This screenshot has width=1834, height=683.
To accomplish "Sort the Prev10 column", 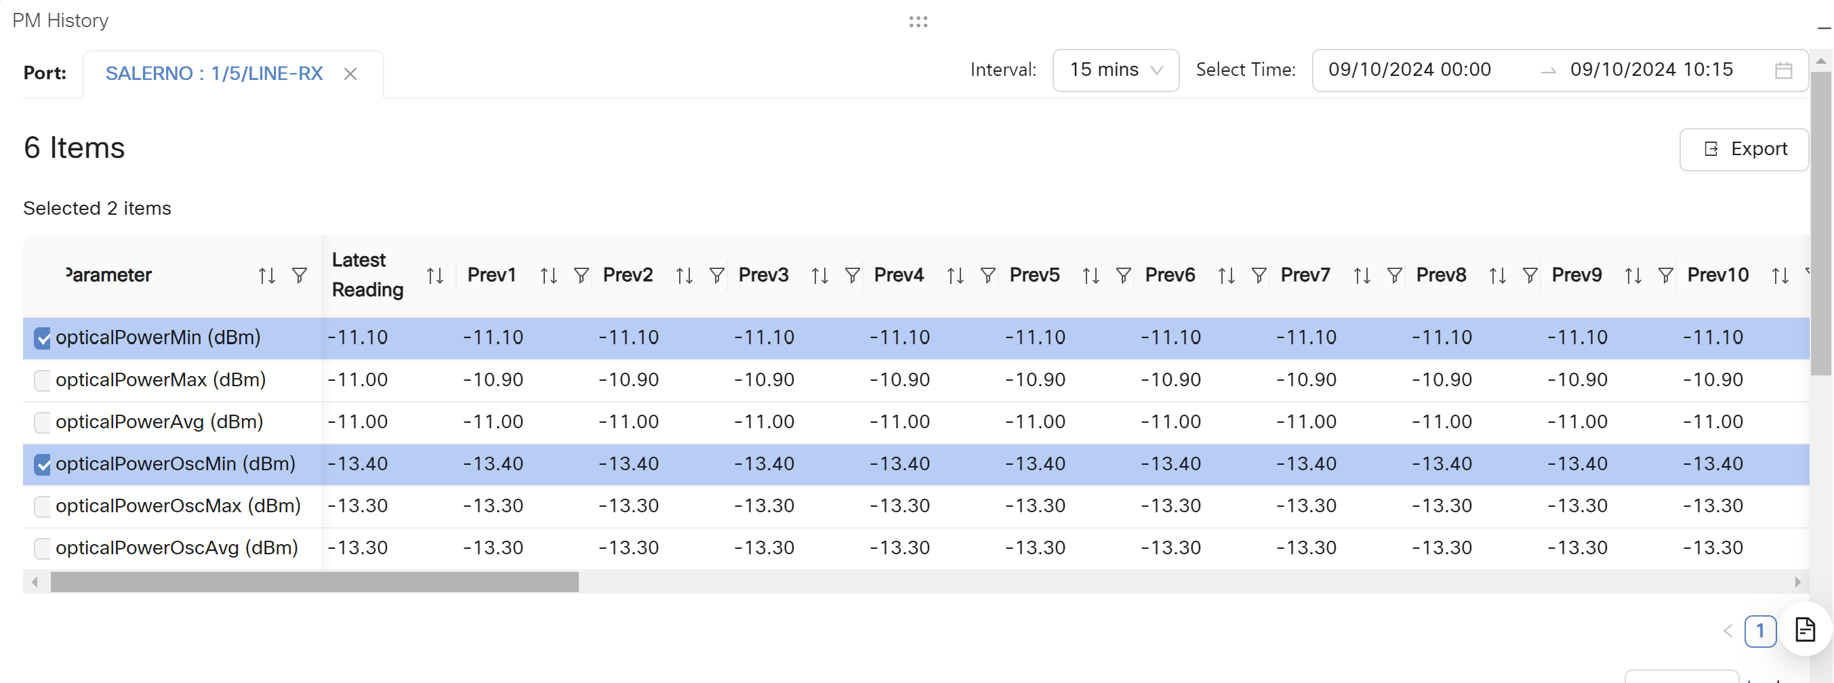I will (x=1780, y=275).
